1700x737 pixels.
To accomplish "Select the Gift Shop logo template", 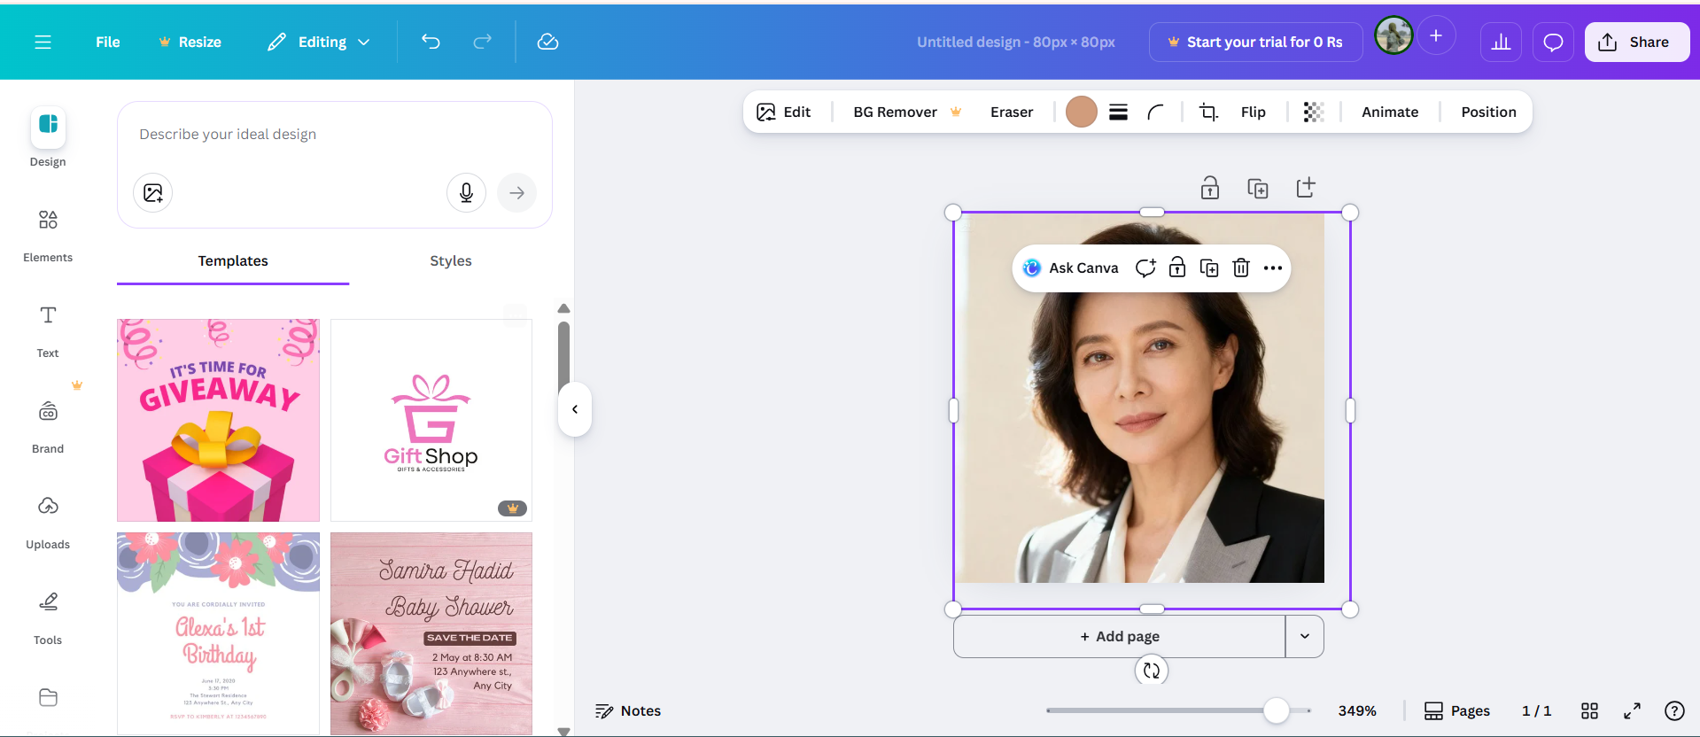I will (x=431, y=420).
